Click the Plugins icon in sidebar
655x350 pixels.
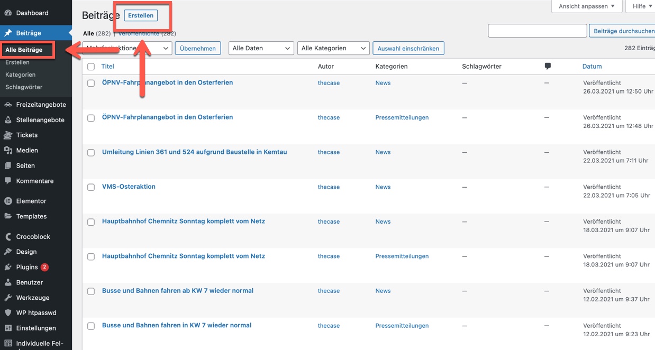[8, 267]
